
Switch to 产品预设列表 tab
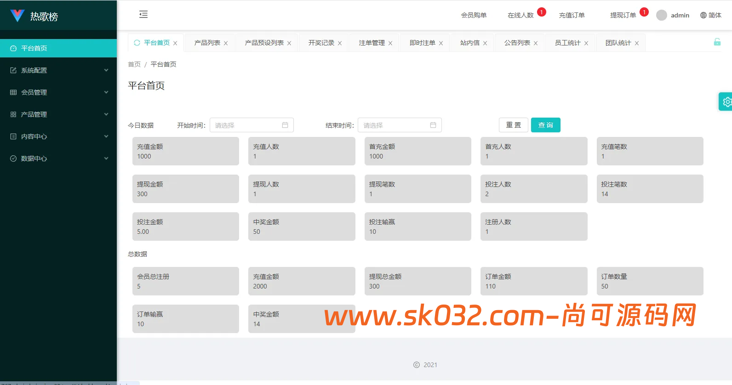click(x=264, y=43)
